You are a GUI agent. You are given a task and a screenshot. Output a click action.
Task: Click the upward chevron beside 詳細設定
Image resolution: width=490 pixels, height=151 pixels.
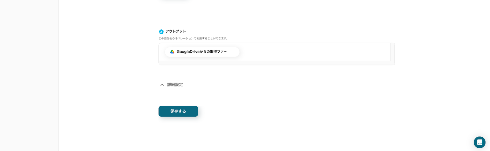pyautogui.click(x=162, y=85)
